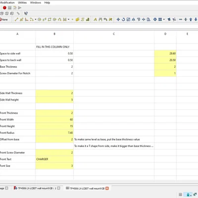This screenshot has width=198, height=198.
Task: Select the Draft Line tool
Action: pos(16,19)
